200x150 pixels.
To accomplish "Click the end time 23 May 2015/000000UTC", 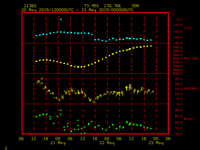I will (x=107, y=10).
